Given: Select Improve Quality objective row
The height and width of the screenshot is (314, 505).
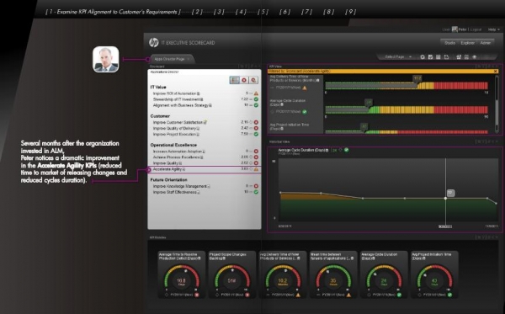Looking at the screenshot, I should point(205,163).
